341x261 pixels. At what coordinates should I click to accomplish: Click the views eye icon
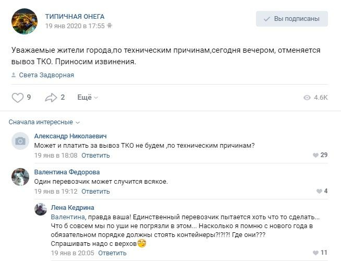(x=307, y=98)
